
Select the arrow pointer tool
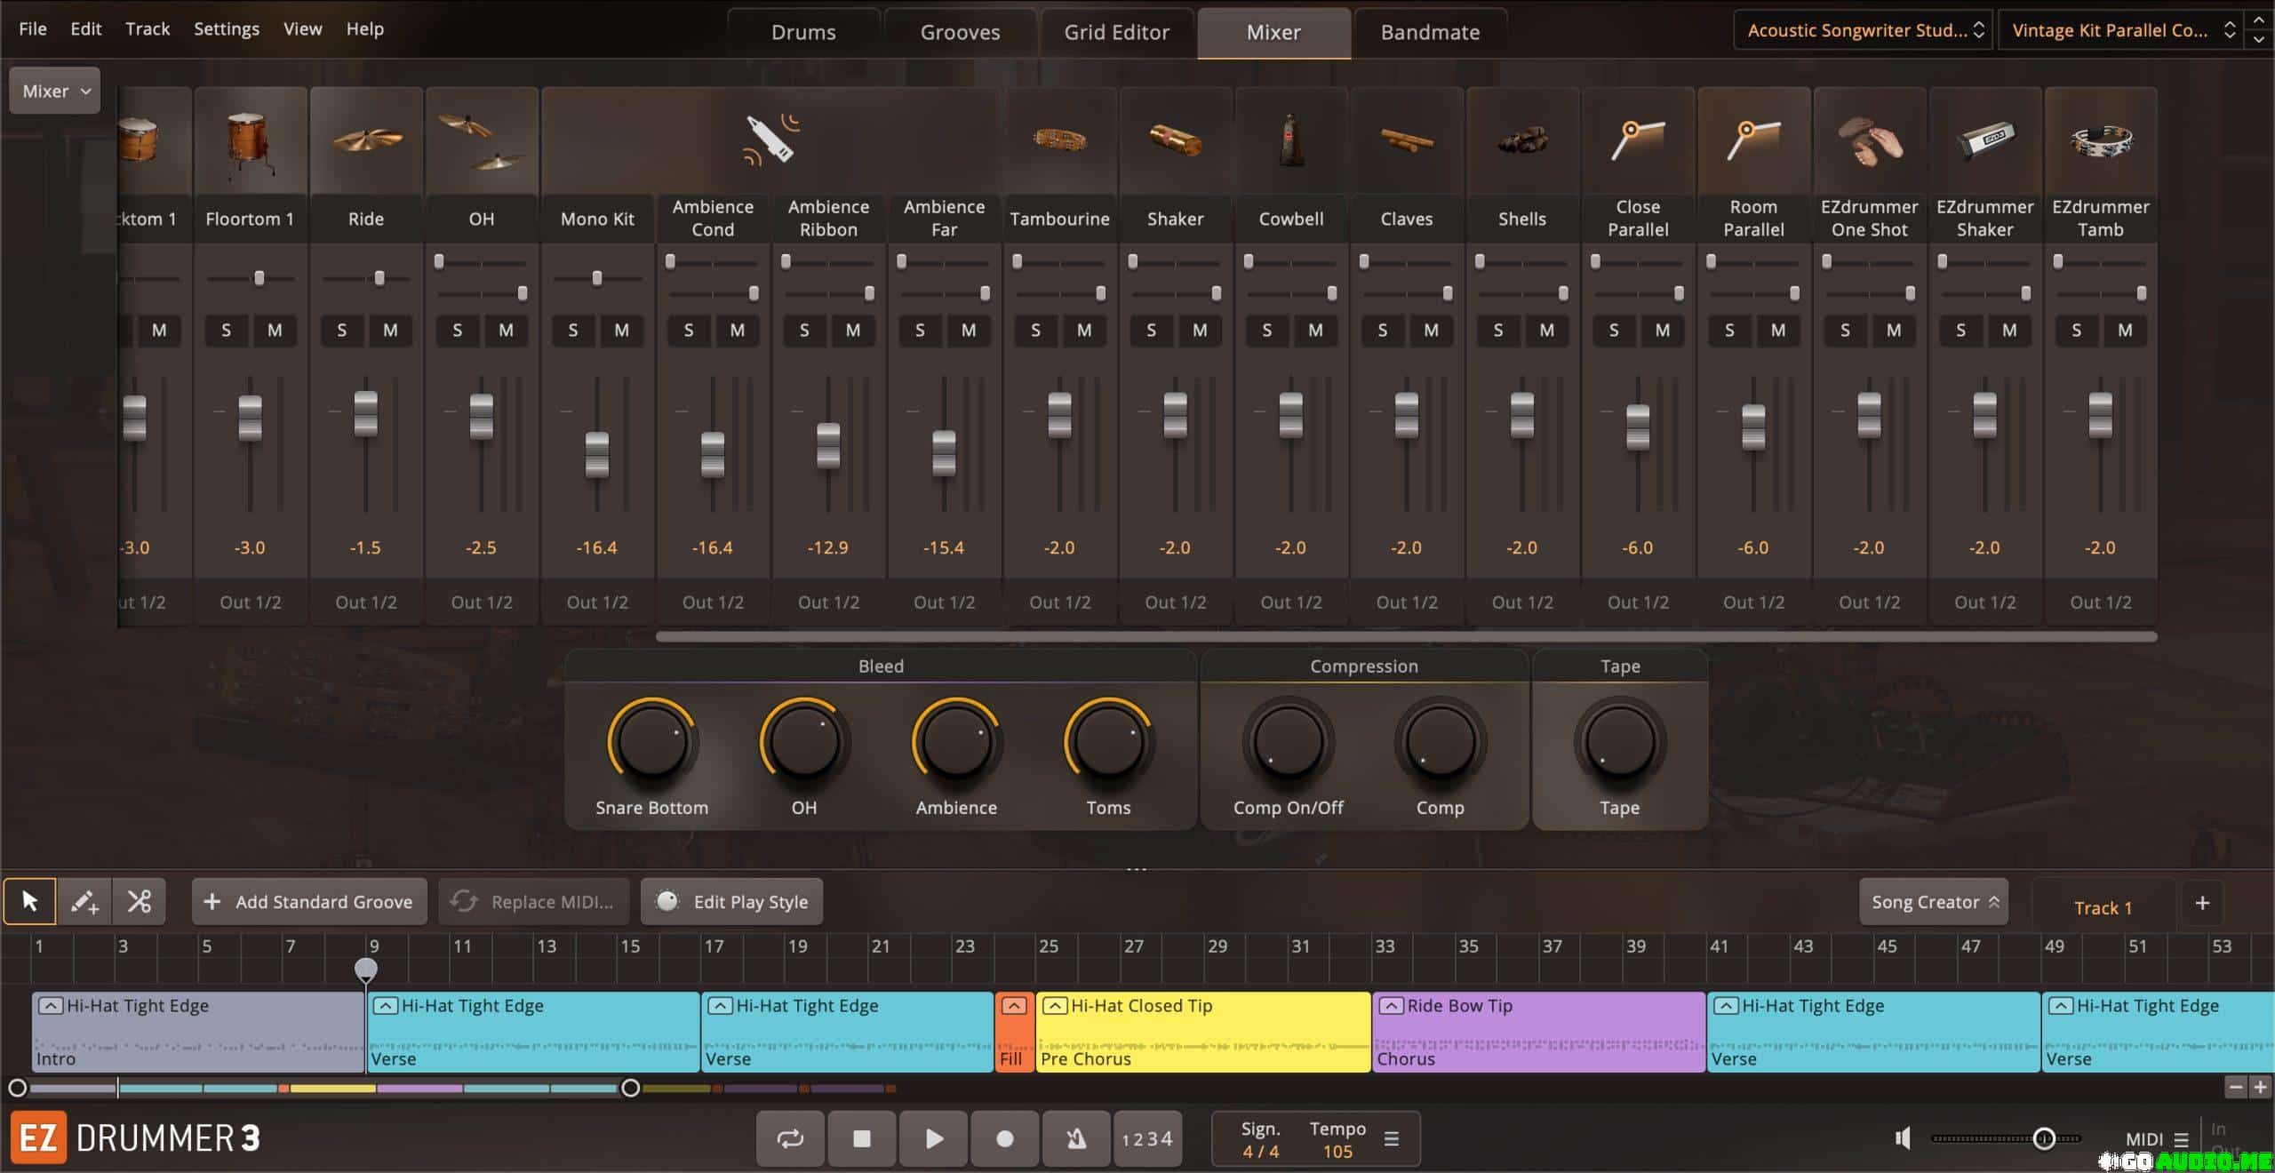pos(29,902)
